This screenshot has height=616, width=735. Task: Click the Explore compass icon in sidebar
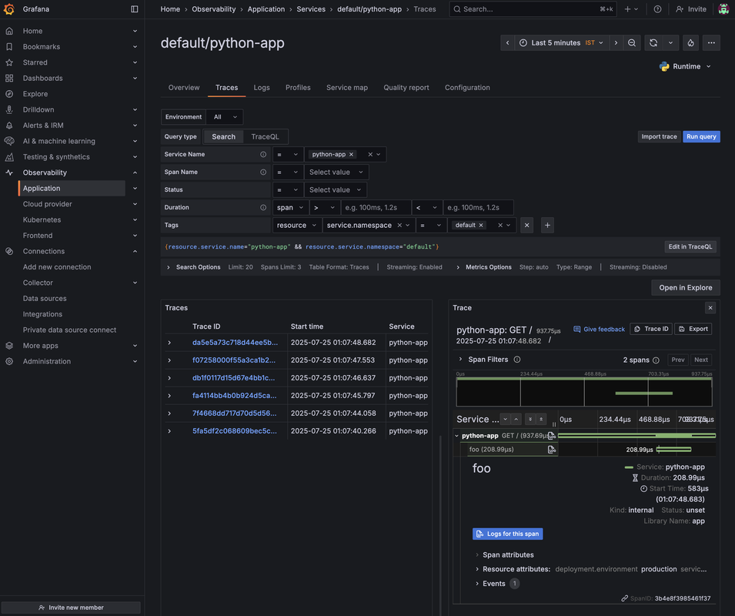(x=9, y=94)
